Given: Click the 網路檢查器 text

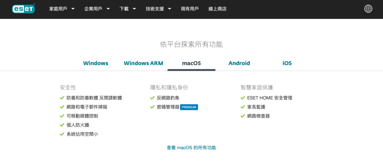Looking at the screenshot, I should tap(258, 116).
